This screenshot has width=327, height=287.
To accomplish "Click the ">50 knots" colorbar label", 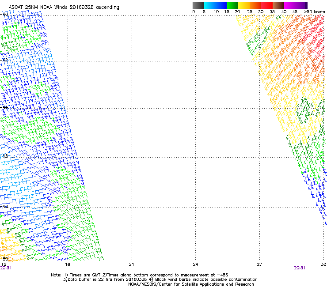I will pos(314,12).
